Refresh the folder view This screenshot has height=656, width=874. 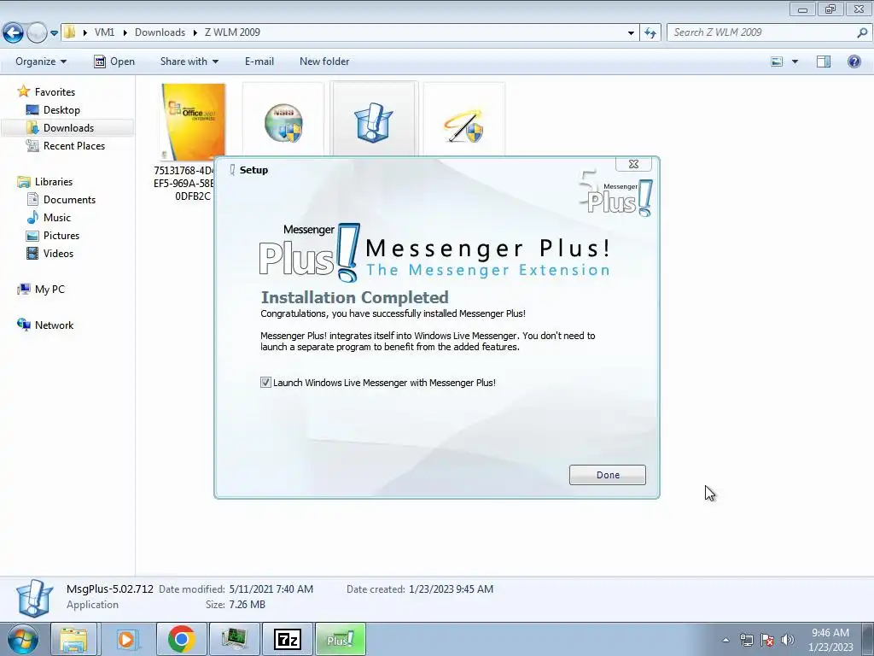[x=650, y=33]
